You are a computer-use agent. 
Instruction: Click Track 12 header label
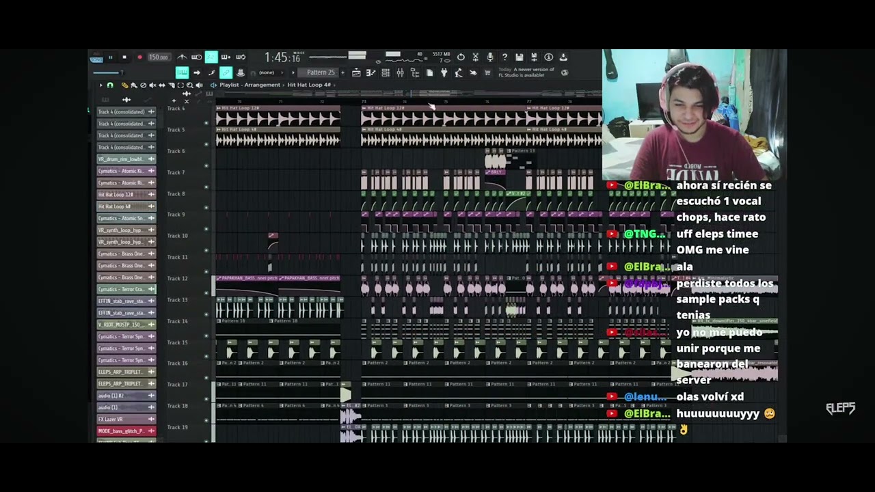point(177,278)
